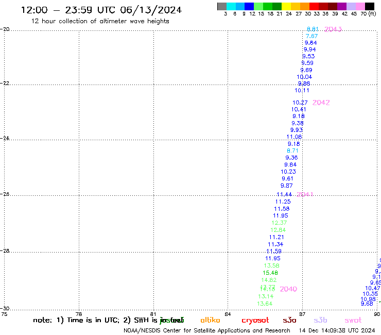Select the pink swatch in the color scale
Image resolution: width=381 pixels, height=335 pixels.
[x=360, y=6]
